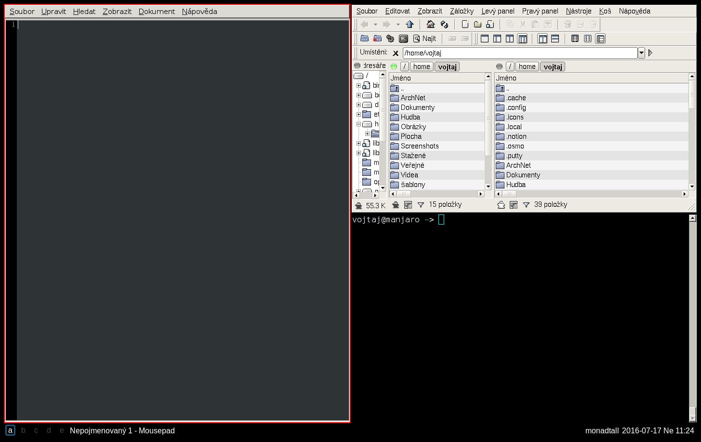Open a new Xfe window
Viewport: 701px width, 442px height.
(365, 39)
